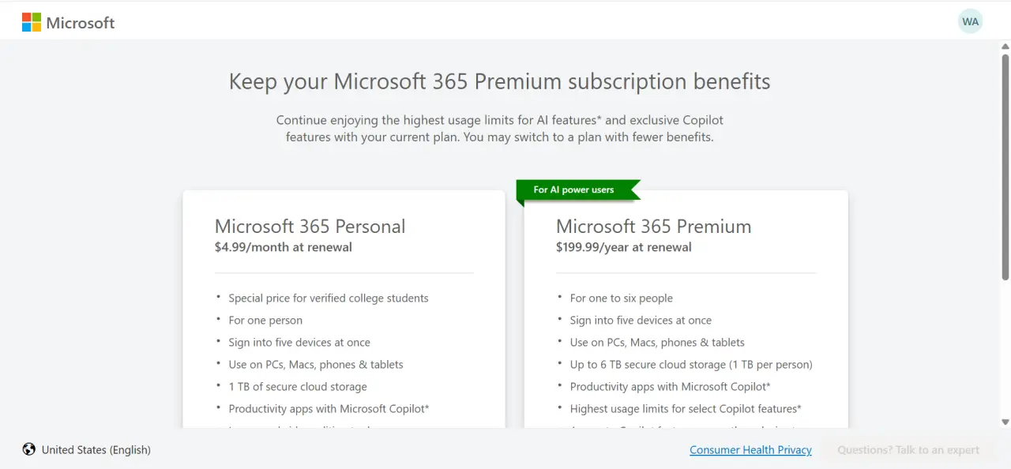Change region via United States (English)
The height and width of the screenshot is (469, 1011).
[96, 449]
